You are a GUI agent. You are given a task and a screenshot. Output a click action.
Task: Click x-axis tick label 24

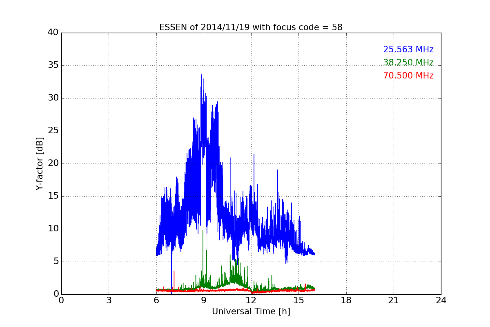pyautogui.click(x=441, y=300)
